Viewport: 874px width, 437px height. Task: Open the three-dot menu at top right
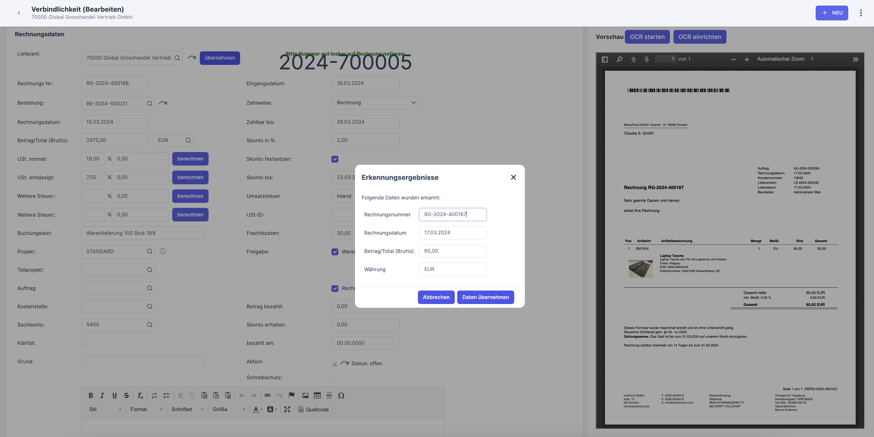pyautogui.click(x=861, y=13)
